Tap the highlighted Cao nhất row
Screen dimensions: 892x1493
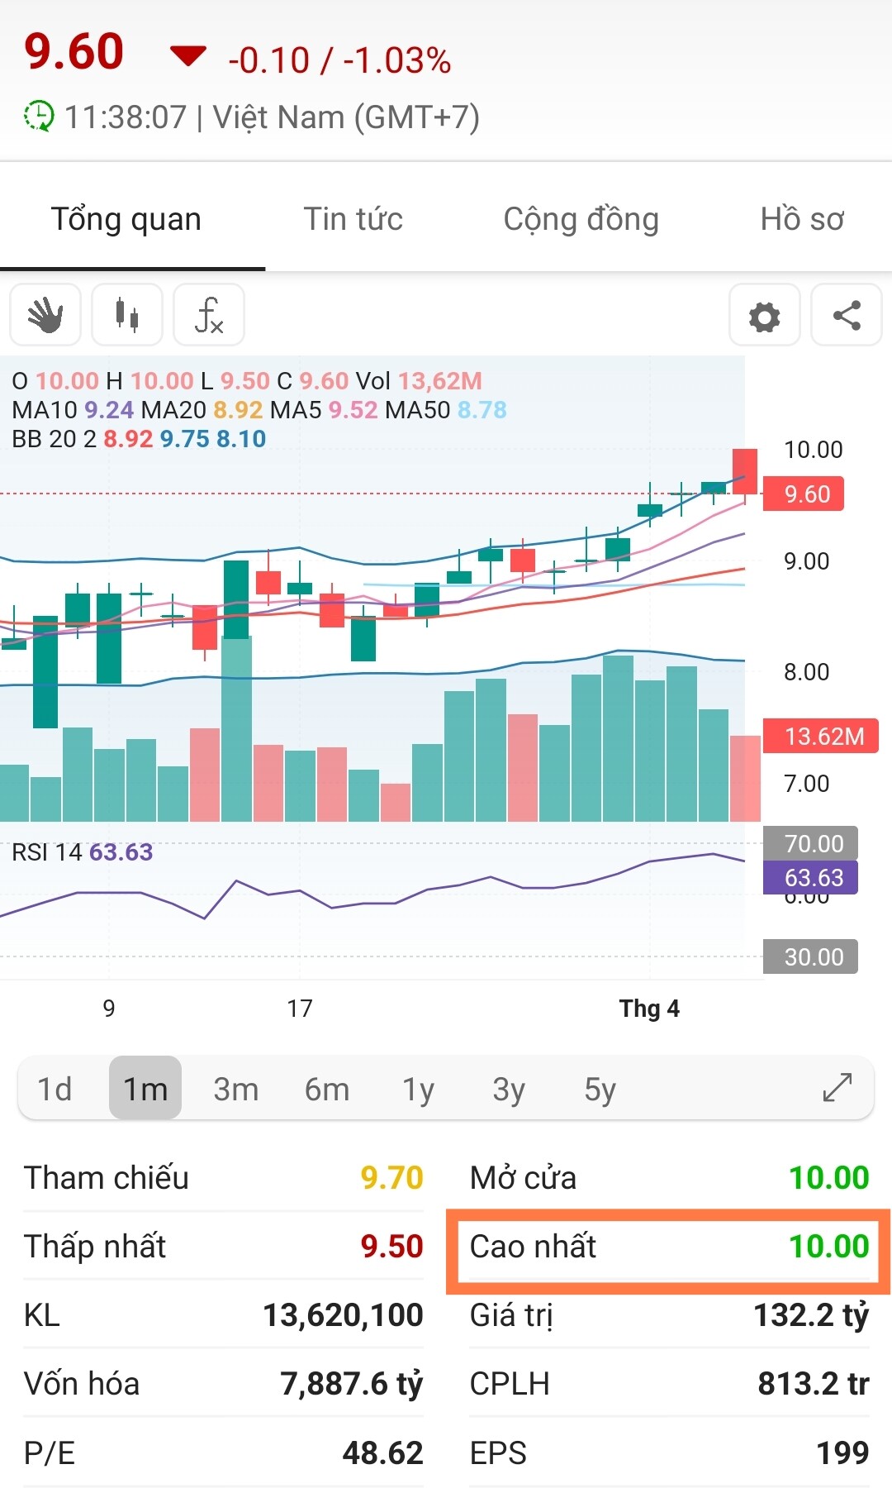(668, 1247)
